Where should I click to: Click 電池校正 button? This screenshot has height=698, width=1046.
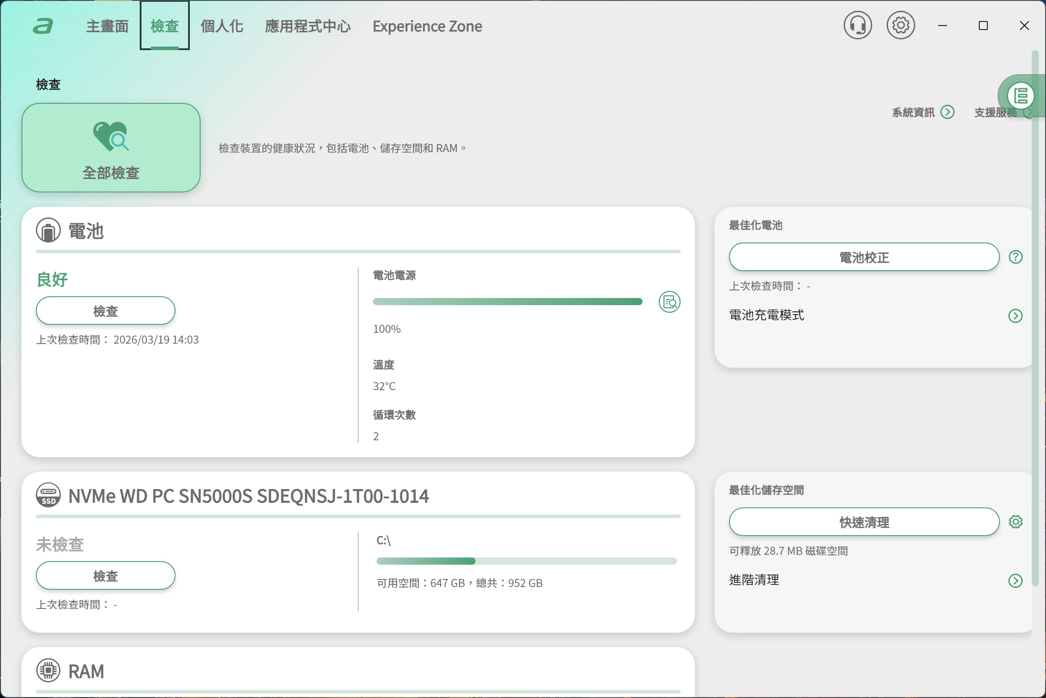click(864, 257)
